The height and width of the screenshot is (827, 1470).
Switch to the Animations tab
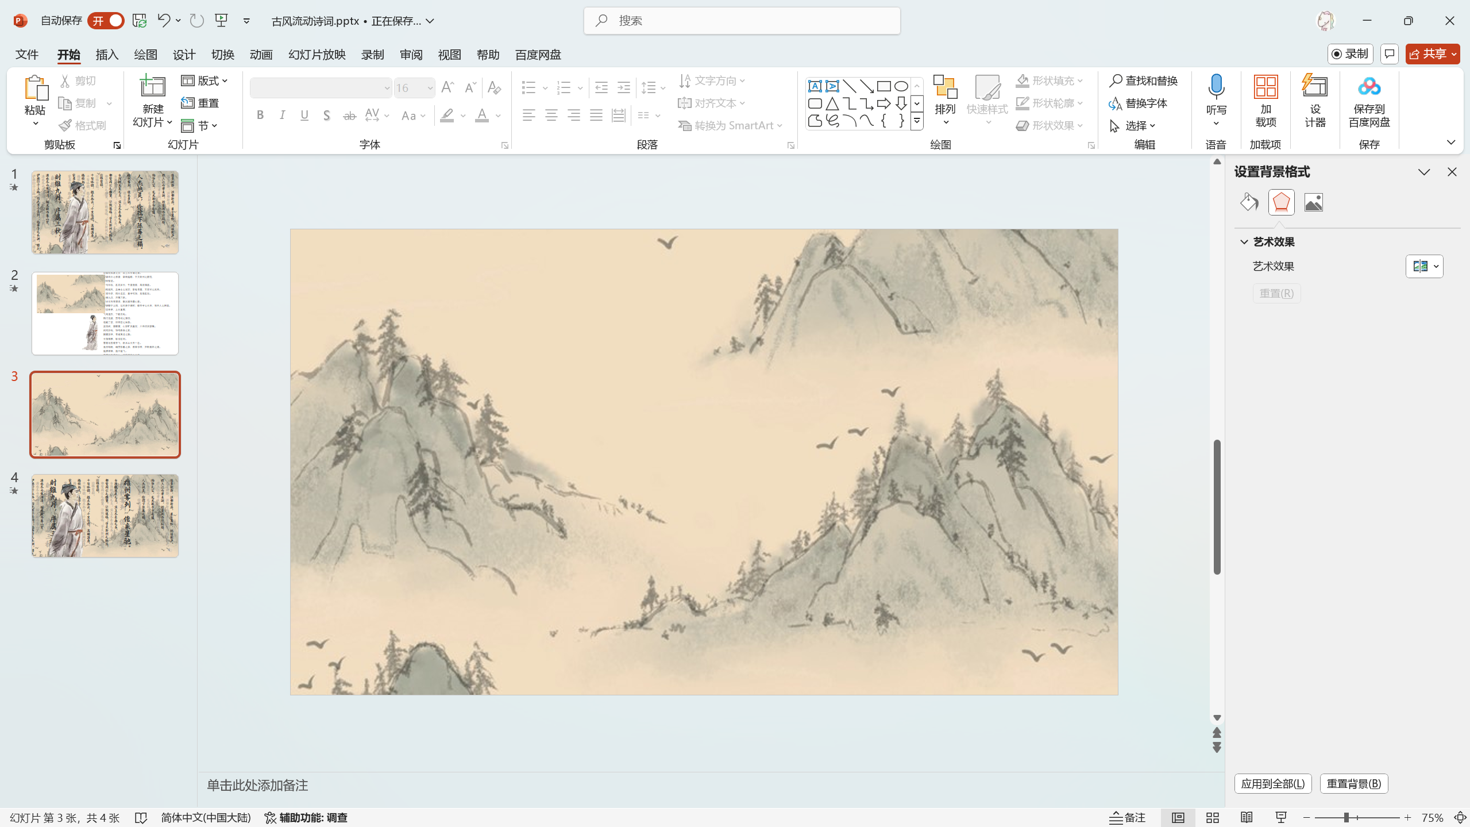pyautogui.click(x=261, y=54)
